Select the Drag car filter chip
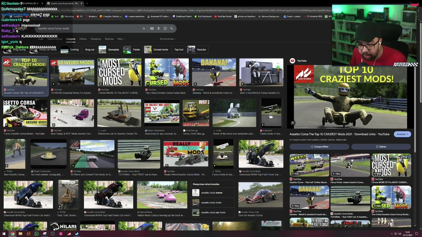The width and height of the screenshot is (422, 237). 90,50
